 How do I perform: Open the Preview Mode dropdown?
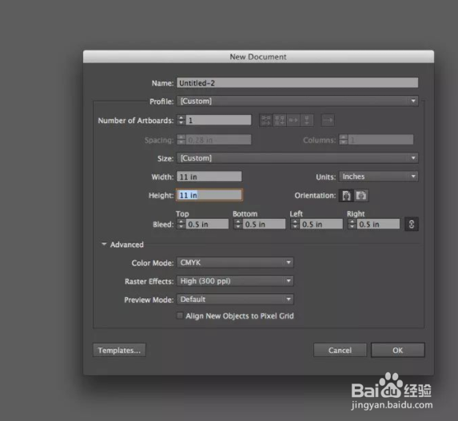point(235,300)
